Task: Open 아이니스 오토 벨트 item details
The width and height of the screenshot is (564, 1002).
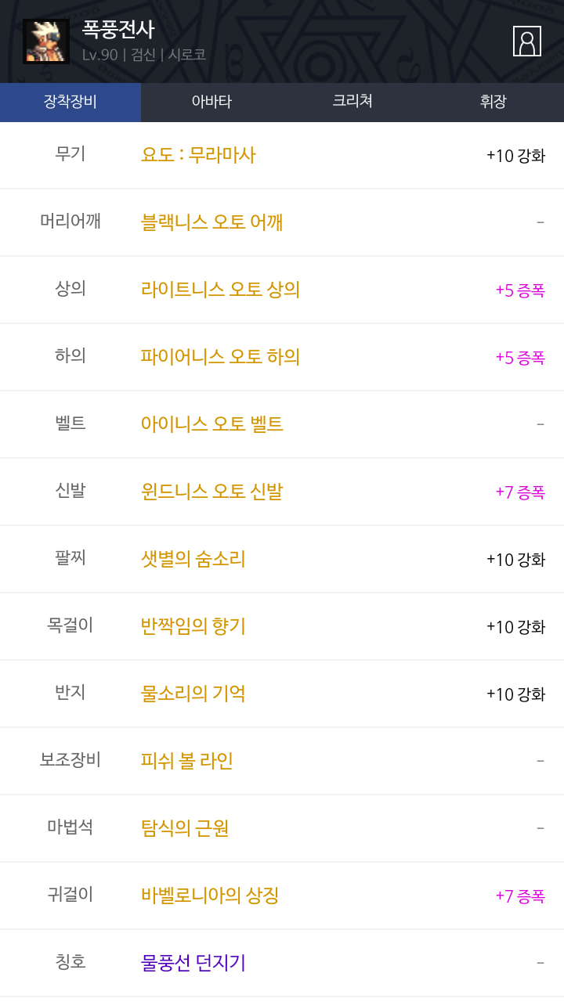Action: [211, 424]
